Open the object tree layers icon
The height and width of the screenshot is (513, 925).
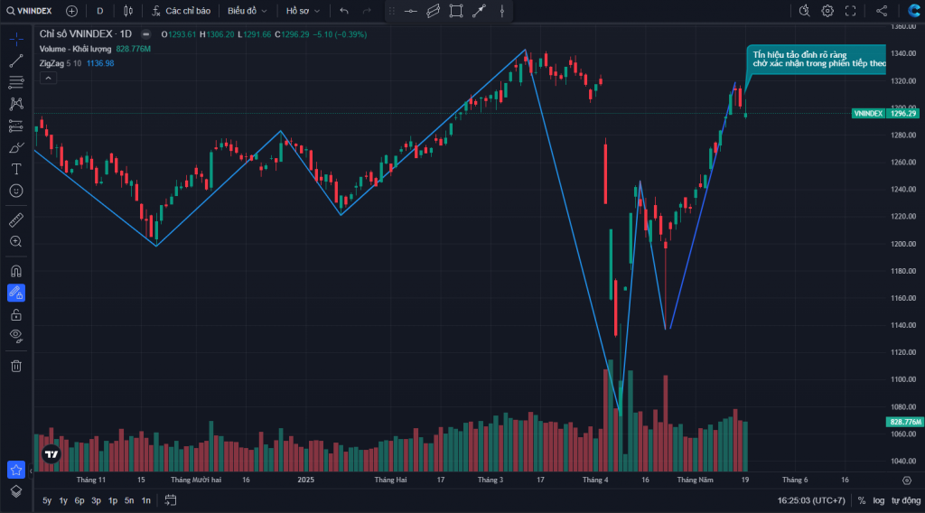tap(16, 491)
